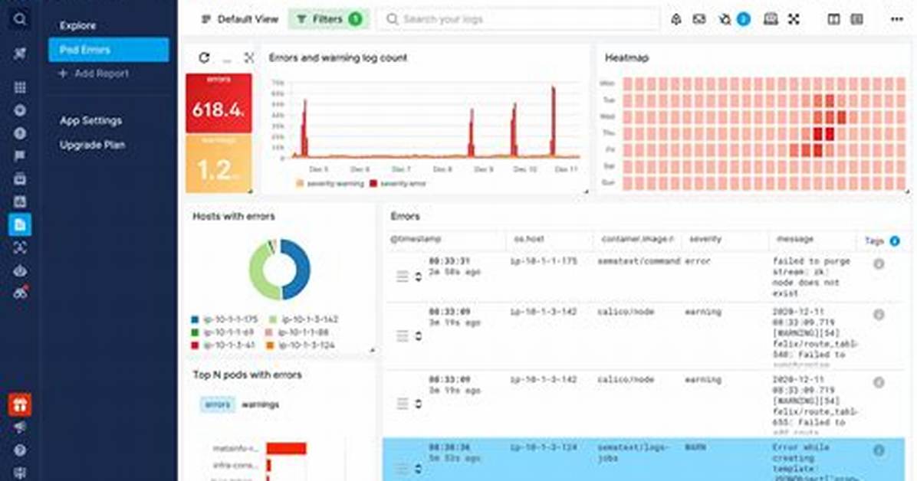Click the envelope icon in the top toolbar
917x481 pixels.
point(698,19)
